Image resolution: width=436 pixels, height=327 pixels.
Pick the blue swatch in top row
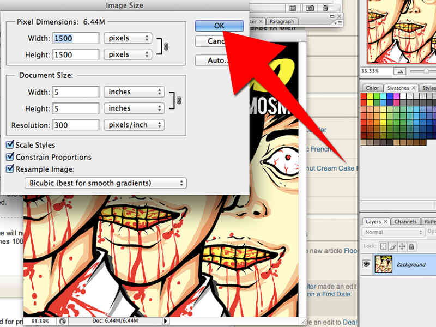point(390,96)
